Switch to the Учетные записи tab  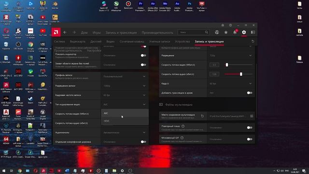(x=159, y=42)
